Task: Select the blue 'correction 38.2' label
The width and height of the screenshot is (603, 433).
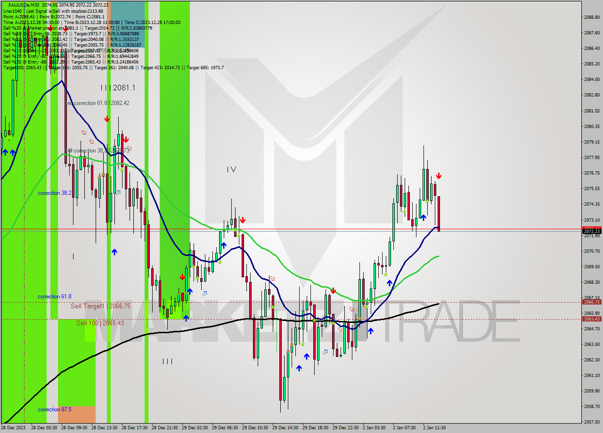Action: (55, 193)
